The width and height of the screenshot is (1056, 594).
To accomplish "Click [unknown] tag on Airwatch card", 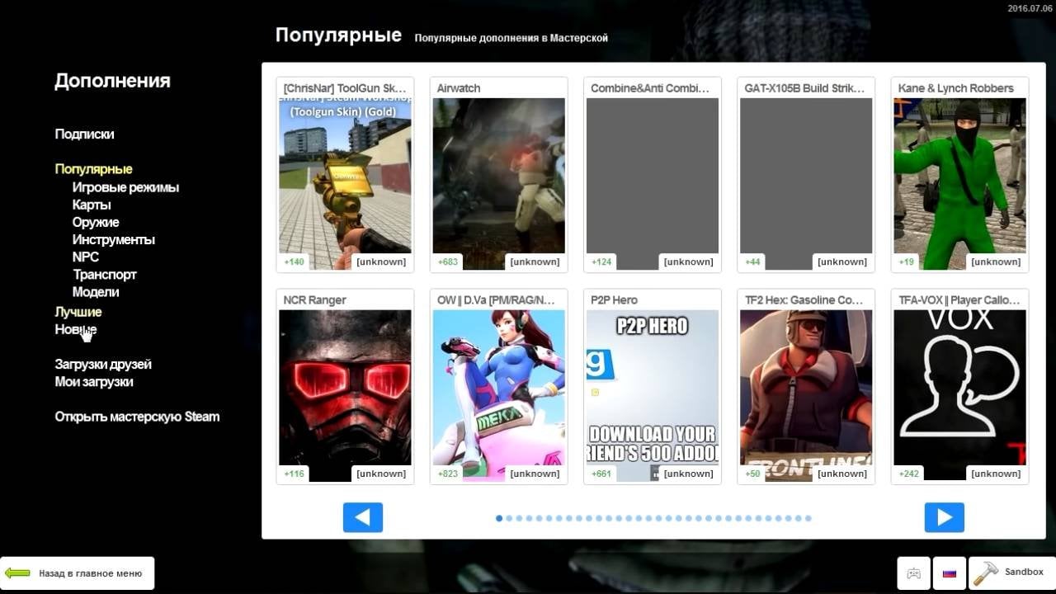I will pos(535,262).
